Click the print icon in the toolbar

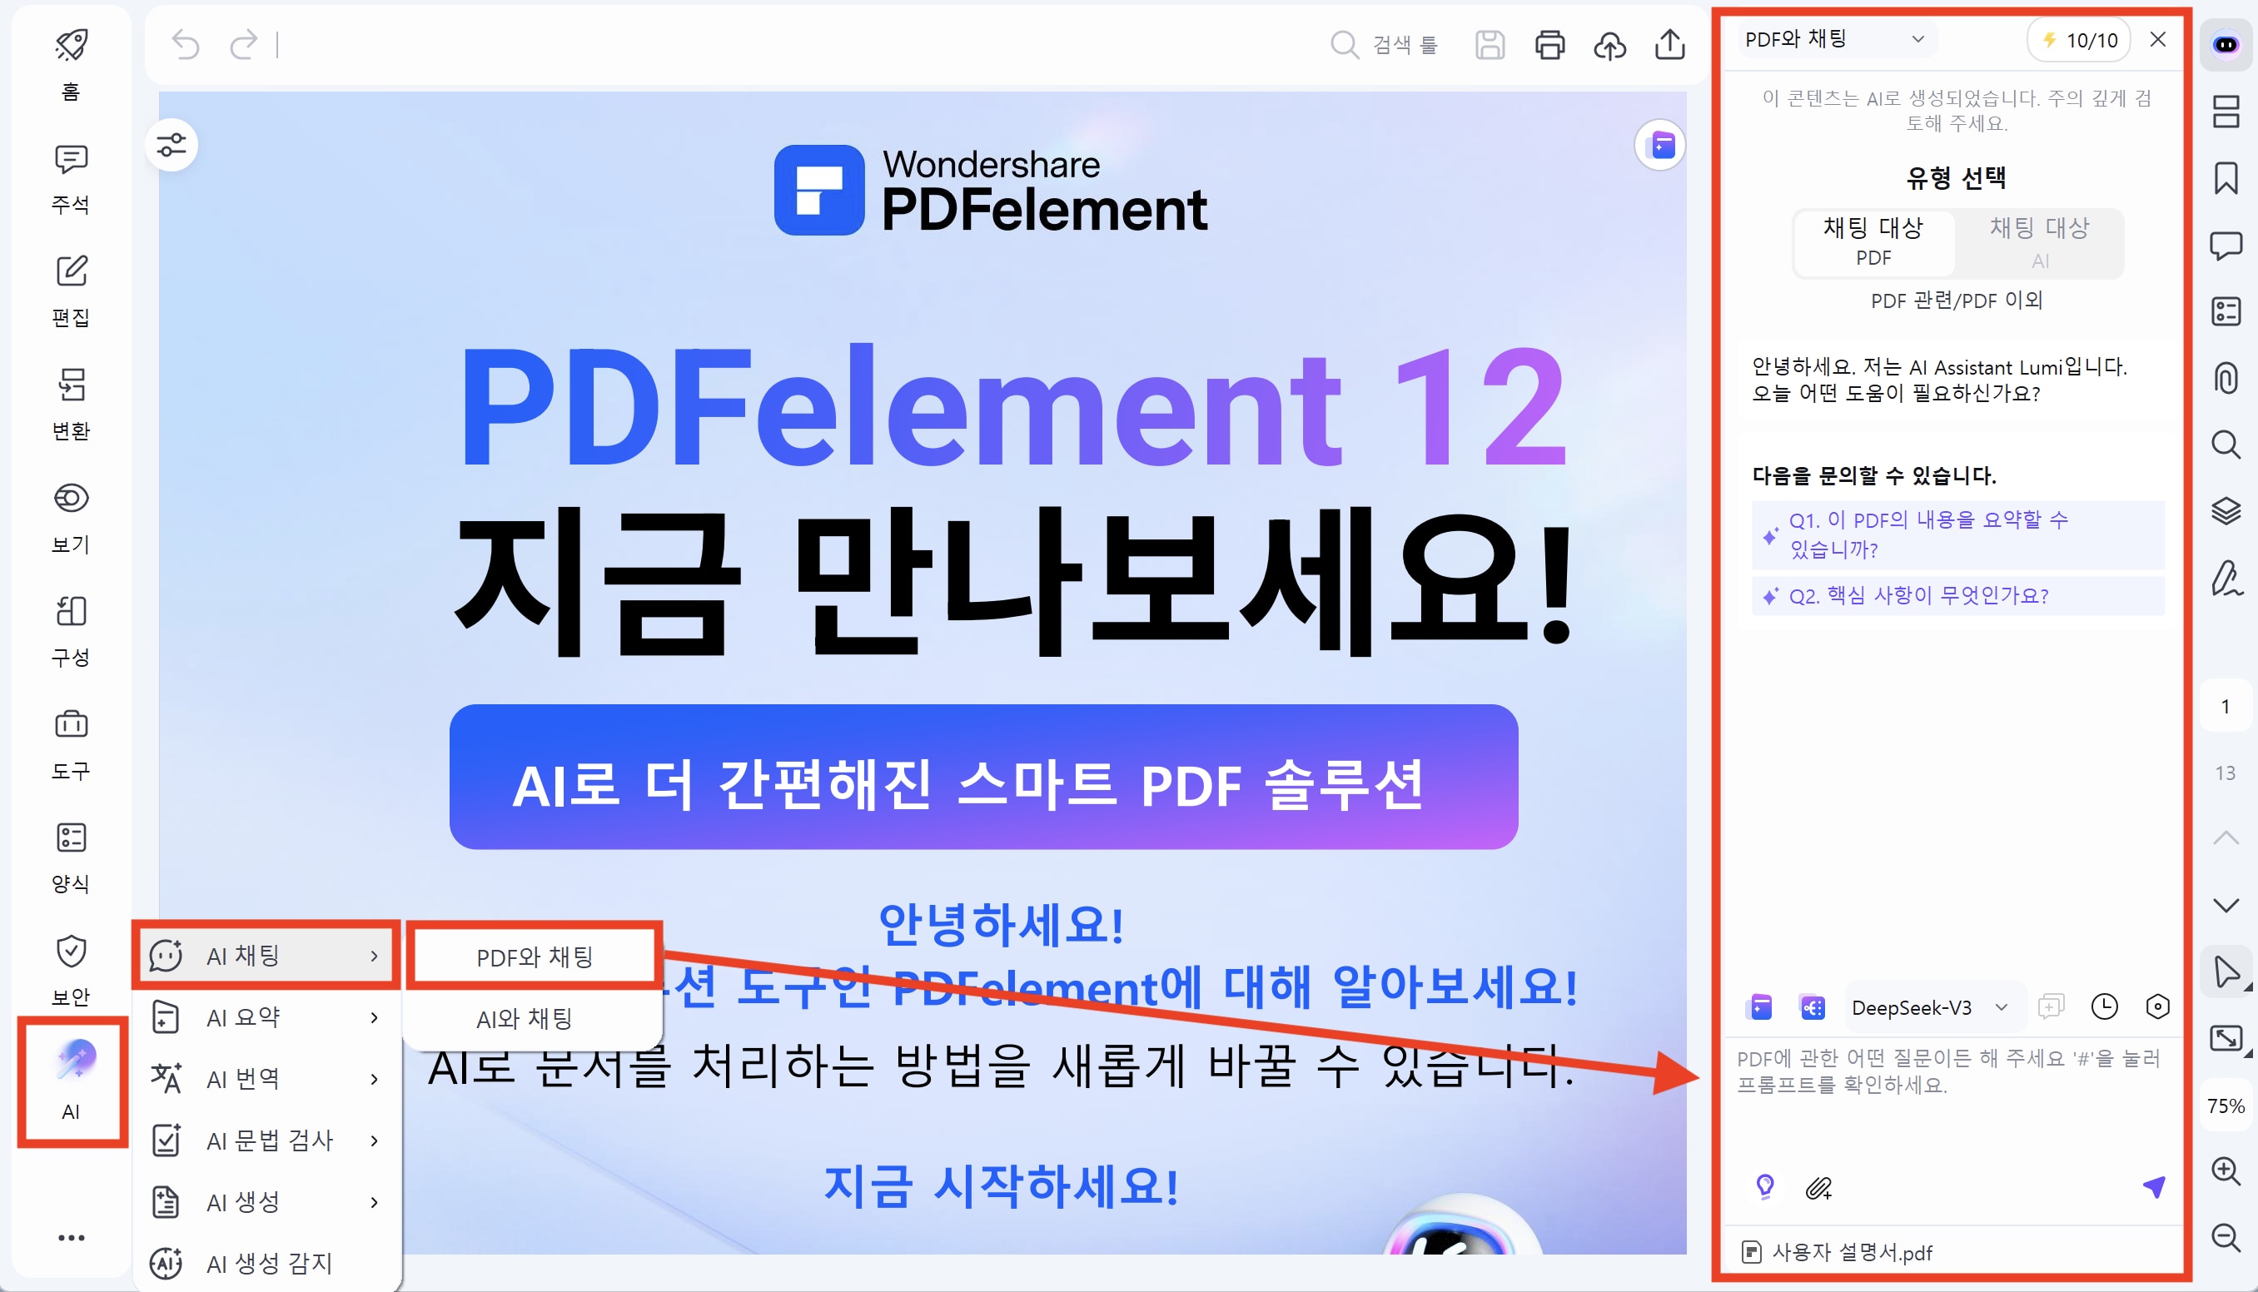(1549, 45)
